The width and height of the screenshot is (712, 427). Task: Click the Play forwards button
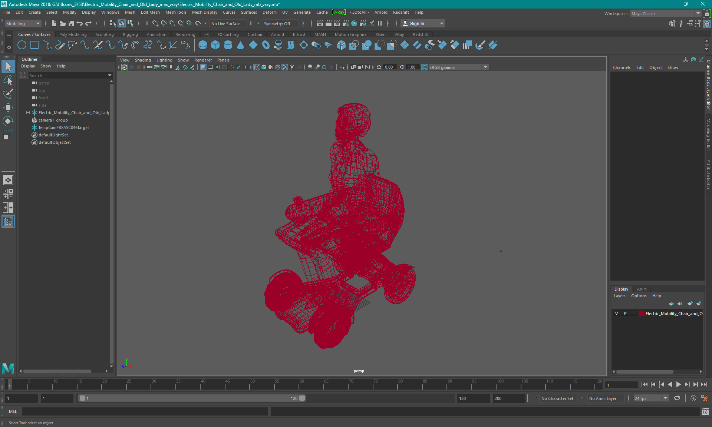tap(678, 384)
